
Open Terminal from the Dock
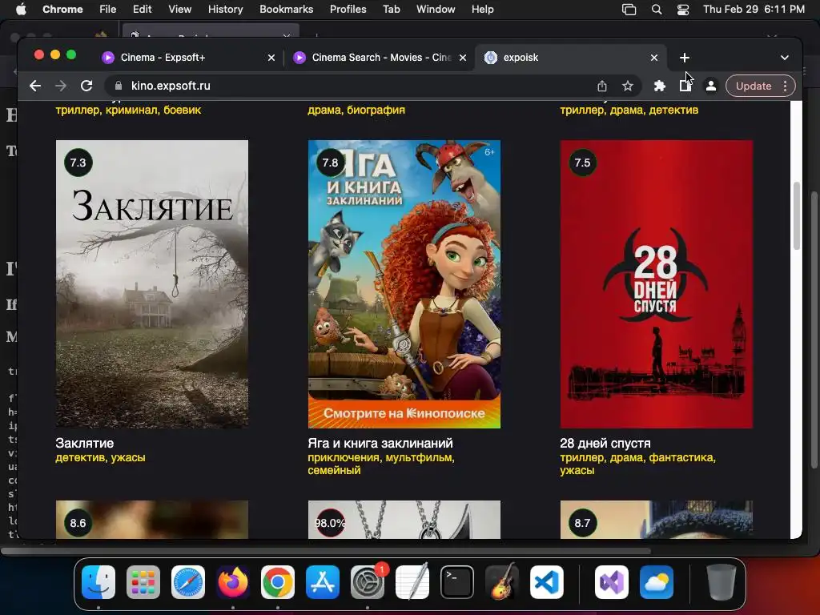click(x=457, y=582)
